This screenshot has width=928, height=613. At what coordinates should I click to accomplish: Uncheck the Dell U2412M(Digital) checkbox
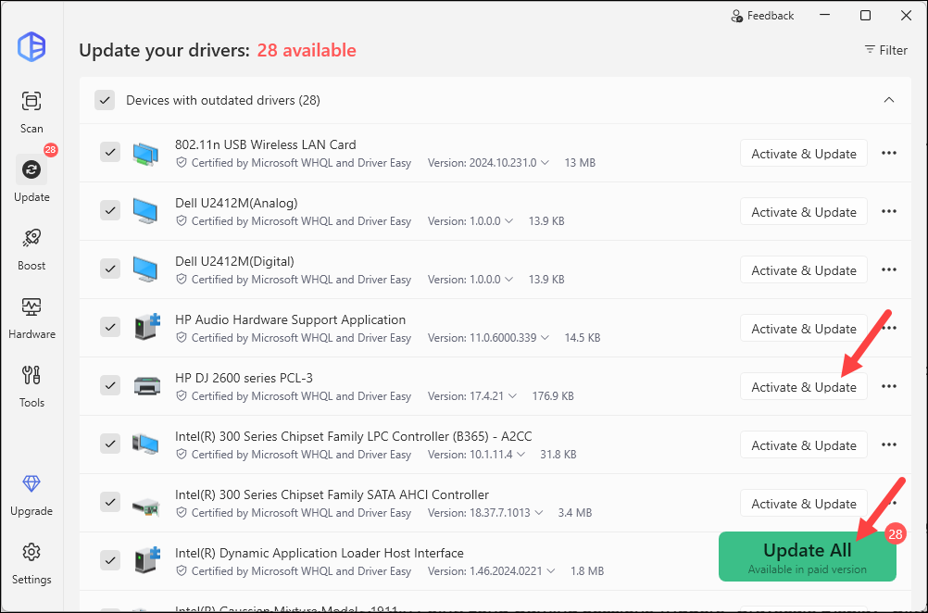point(110,269)
